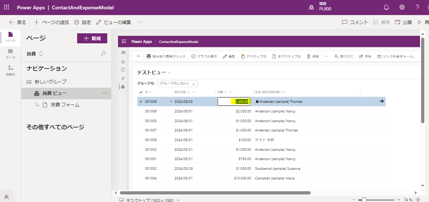Click ビューの編集 pencil button
The height and width of the screenshot is (202, 429).
pos(114,23)
